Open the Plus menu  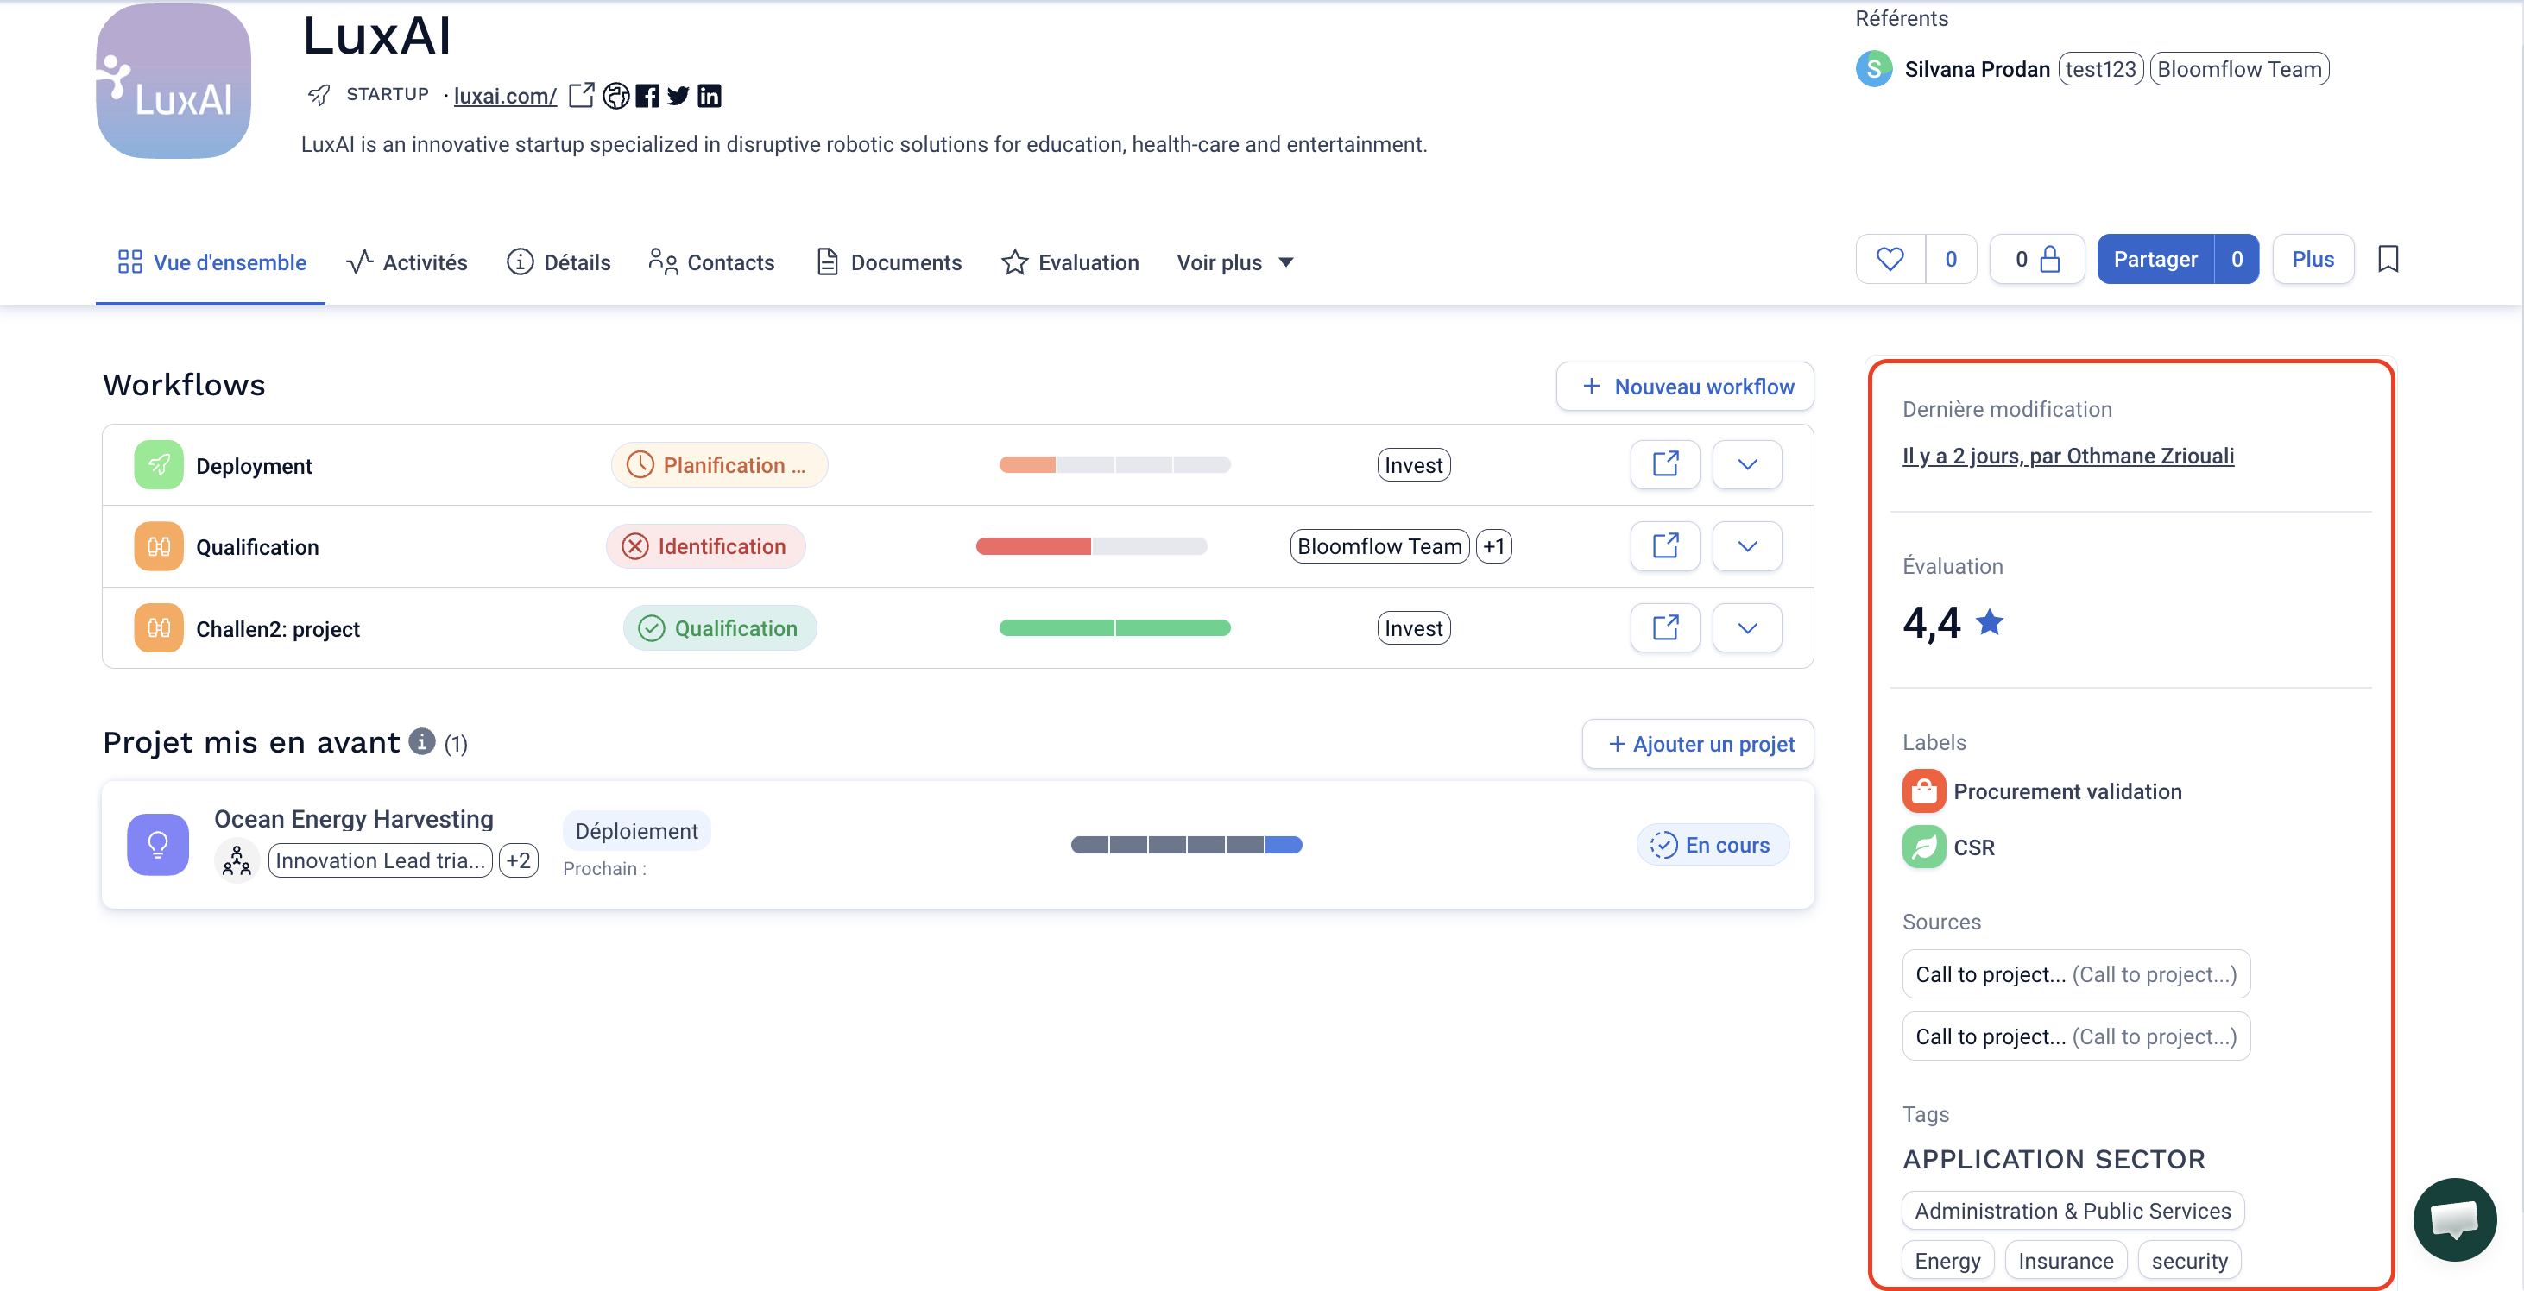click(x=2313, y=260)
